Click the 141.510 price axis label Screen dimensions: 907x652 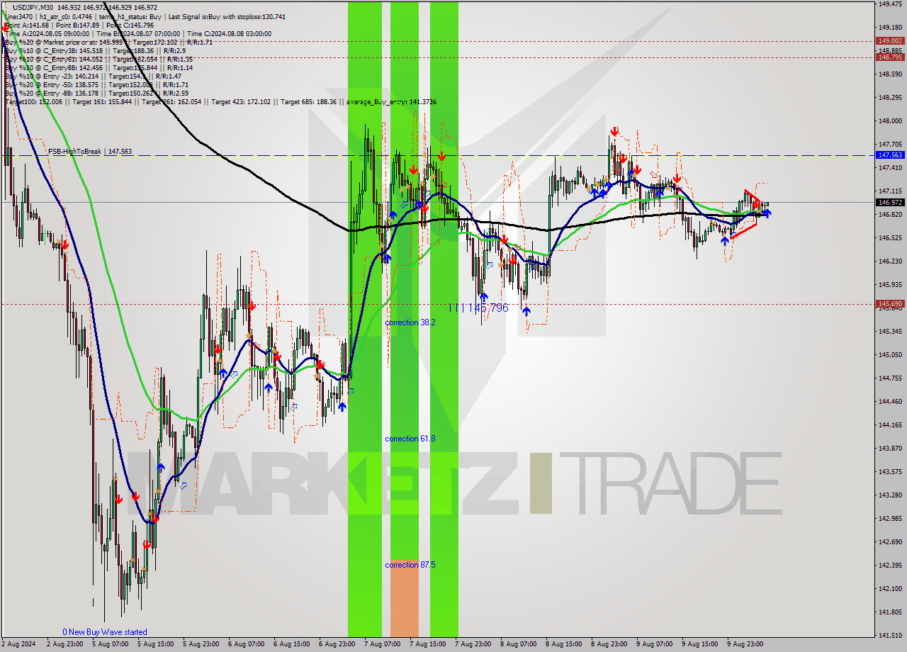pos(890,635)
